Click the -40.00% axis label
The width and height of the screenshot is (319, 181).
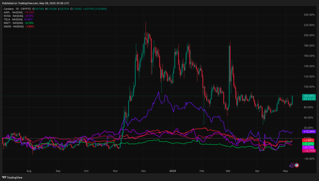coord(309,159)
